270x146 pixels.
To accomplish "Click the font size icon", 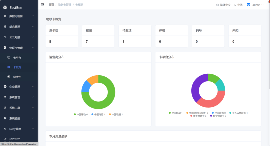I will click(235, 5).
